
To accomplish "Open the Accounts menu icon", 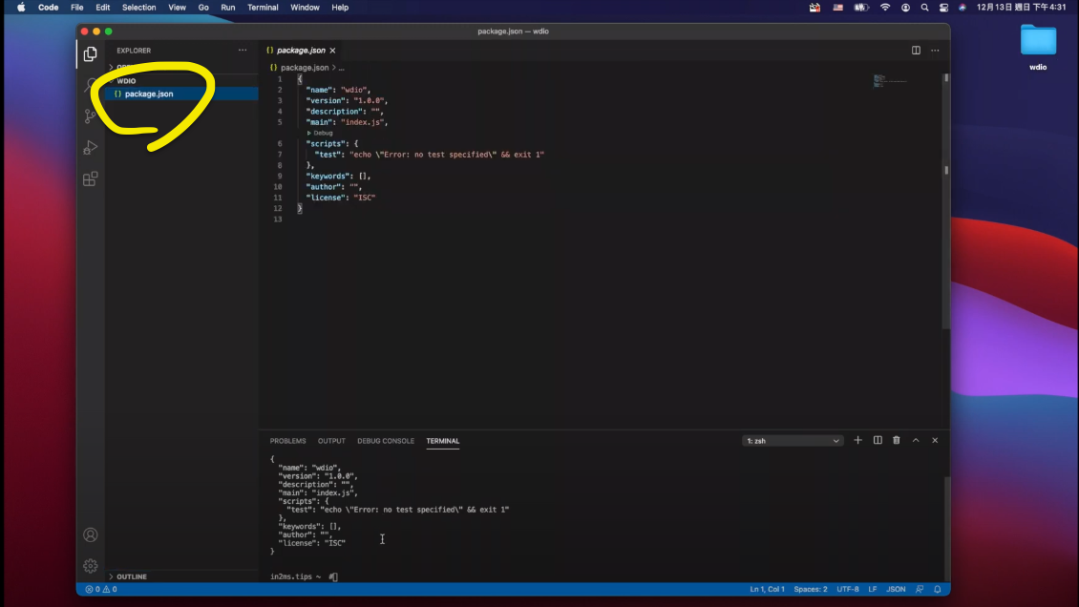I will pyautogui.click(x=90, y=534).
